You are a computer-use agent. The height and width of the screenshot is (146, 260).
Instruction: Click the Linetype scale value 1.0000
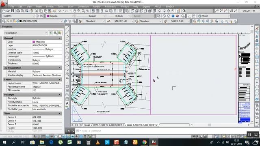pos(47,53)
